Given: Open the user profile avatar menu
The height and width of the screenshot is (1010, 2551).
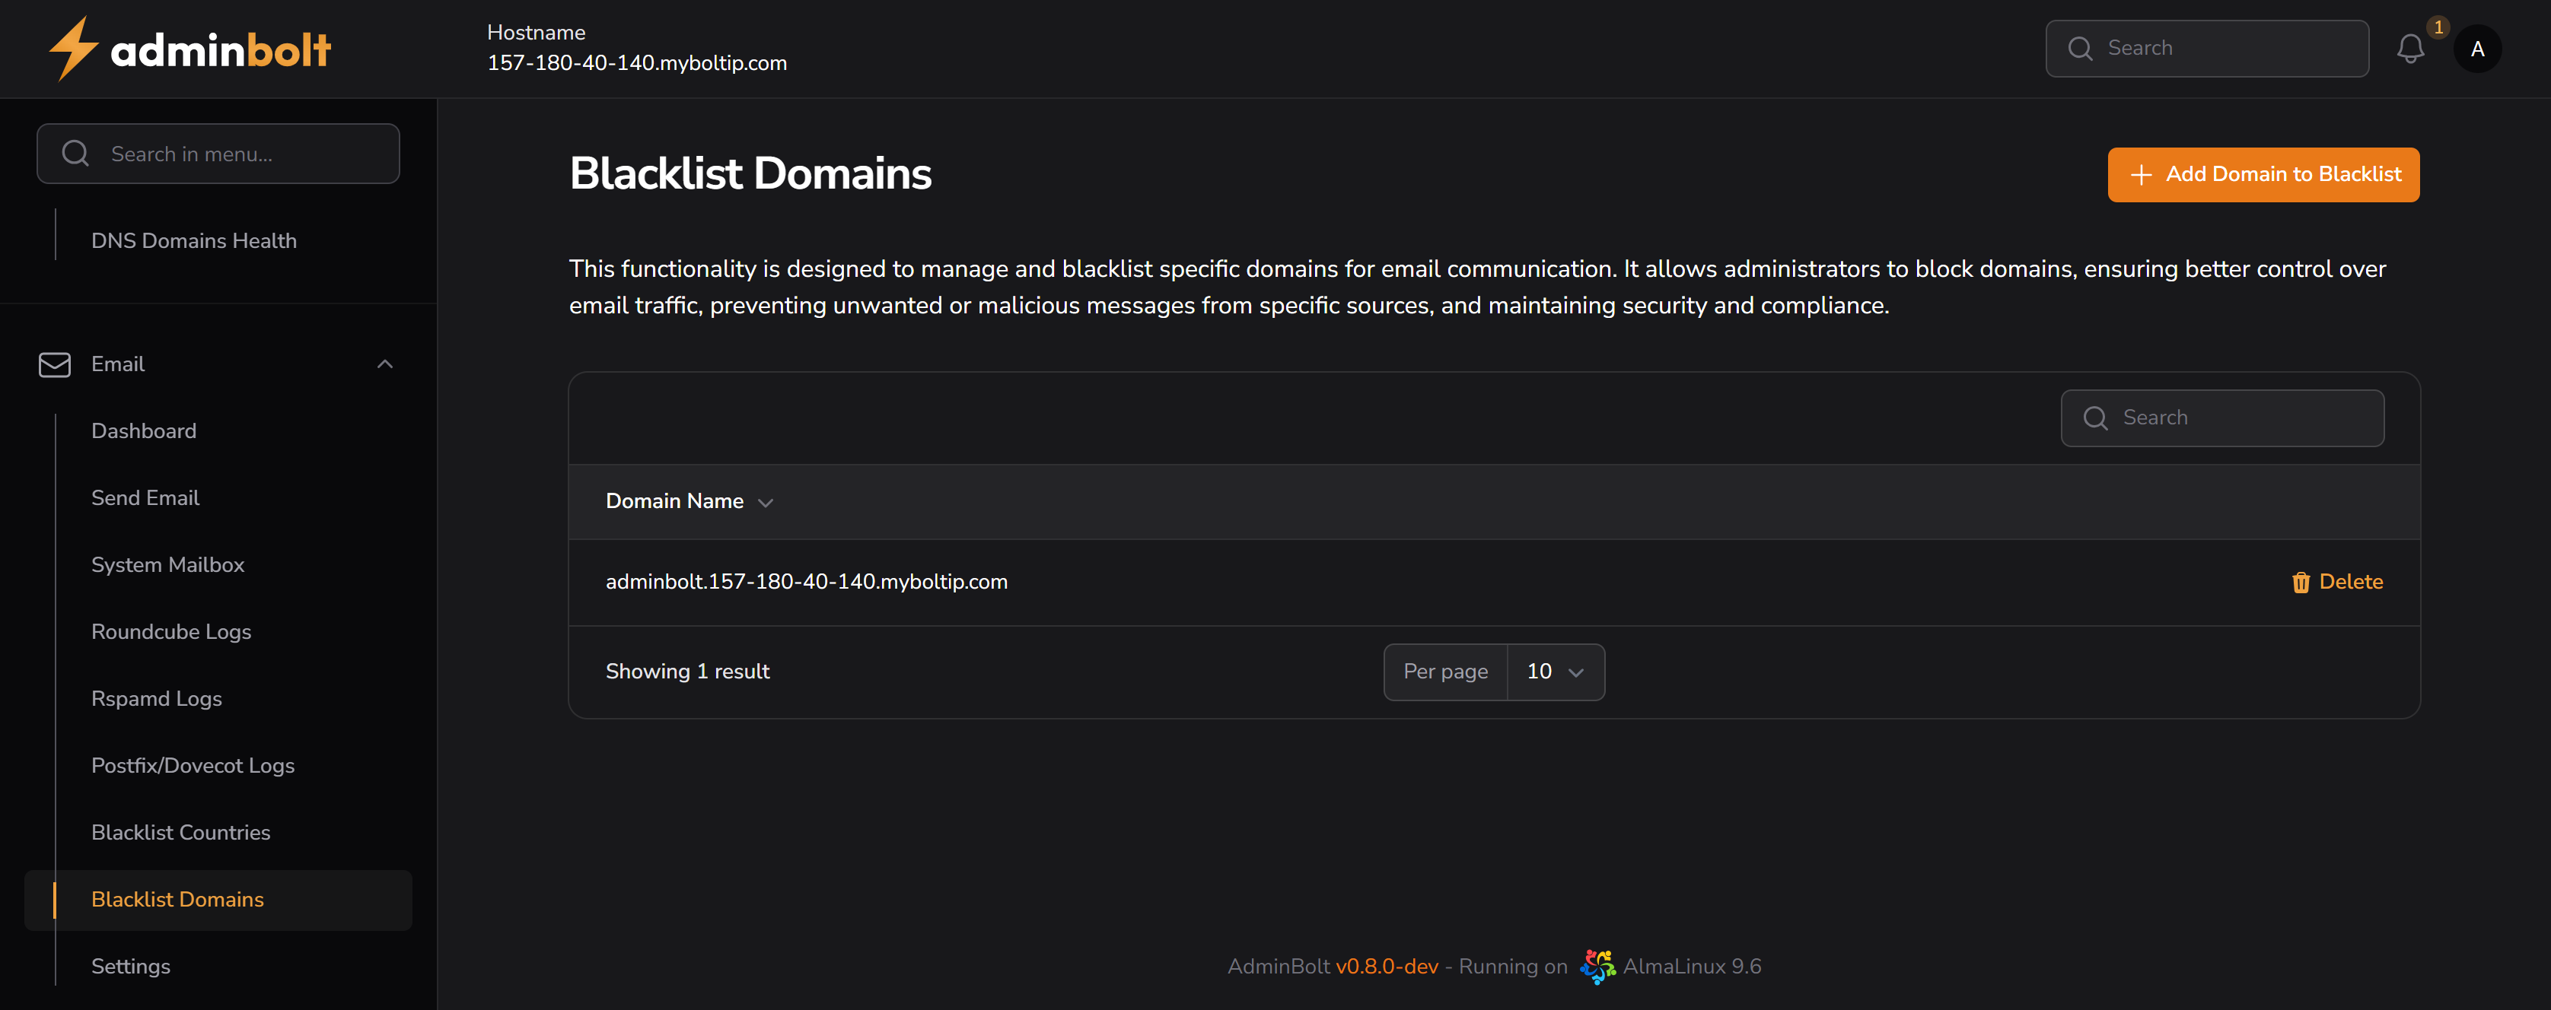Looking at the screenshot, I should point(2478,49).
